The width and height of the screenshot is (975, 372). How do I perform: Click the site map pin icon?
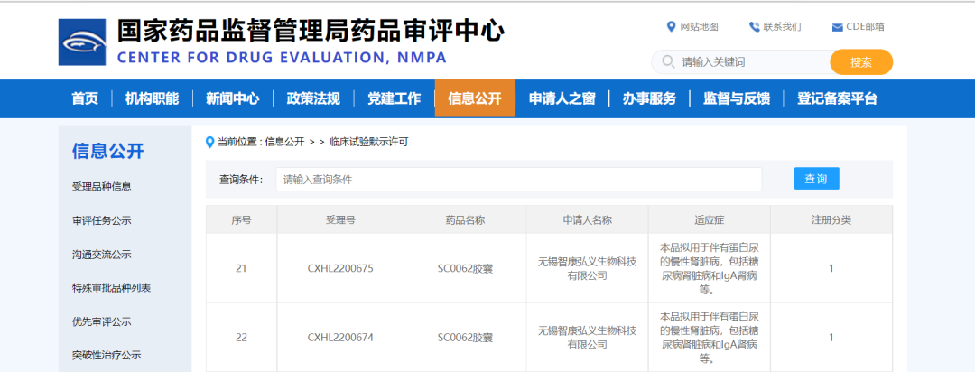pyautogui.click(x=671, y=26)
